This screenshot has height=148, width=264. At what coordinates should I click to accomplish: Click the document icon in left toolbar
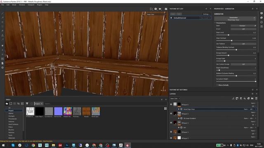2,63
